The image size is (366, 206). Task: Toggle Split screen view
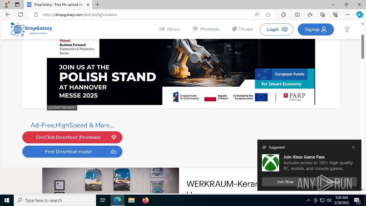[297, 15]
